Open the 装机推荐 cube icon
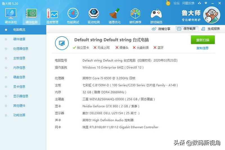Screen dimensions: 225x150 tap(135, 14)
